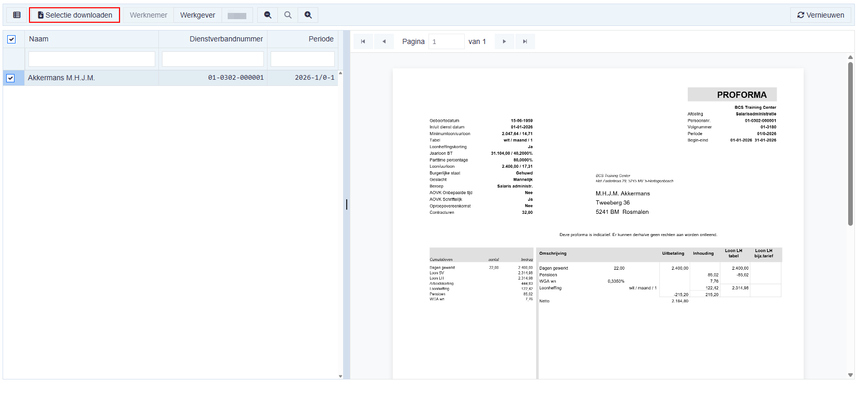This screenshot has width=858, height=410.
Task: Click address line Tweeberg 36
Action: tap(613, 203)
